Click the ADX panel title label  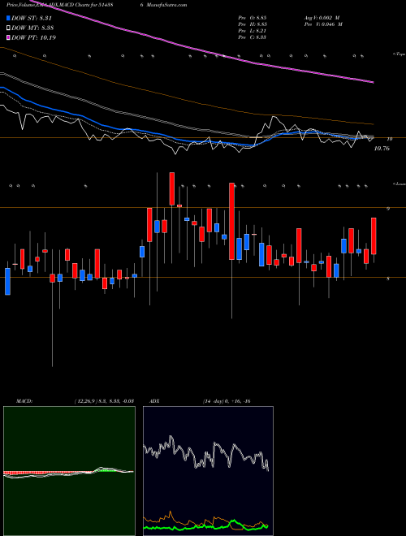tap(154, 401)
